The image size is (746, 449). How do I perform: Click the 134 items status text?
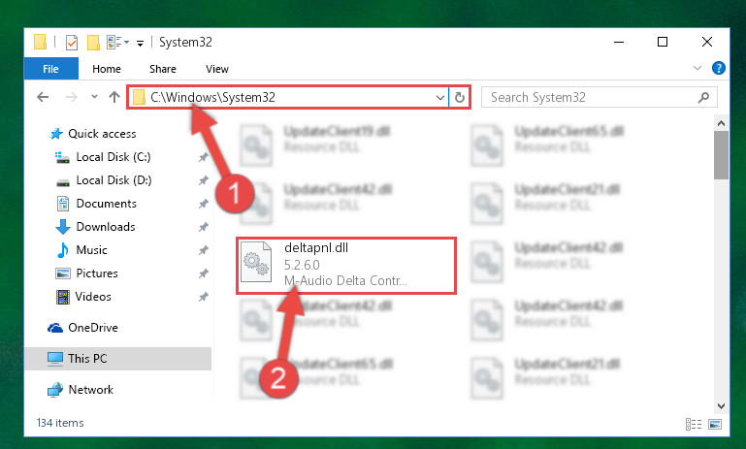pyautogui.click(x=60, y=423)
